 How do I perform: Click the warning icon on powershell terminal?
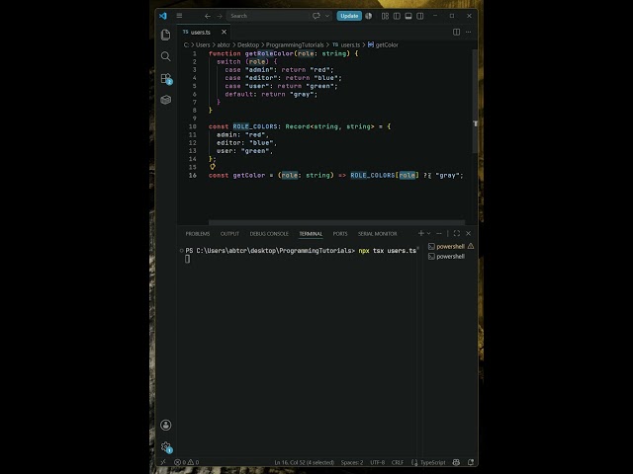pyautogui.click(x=471, y=246)
